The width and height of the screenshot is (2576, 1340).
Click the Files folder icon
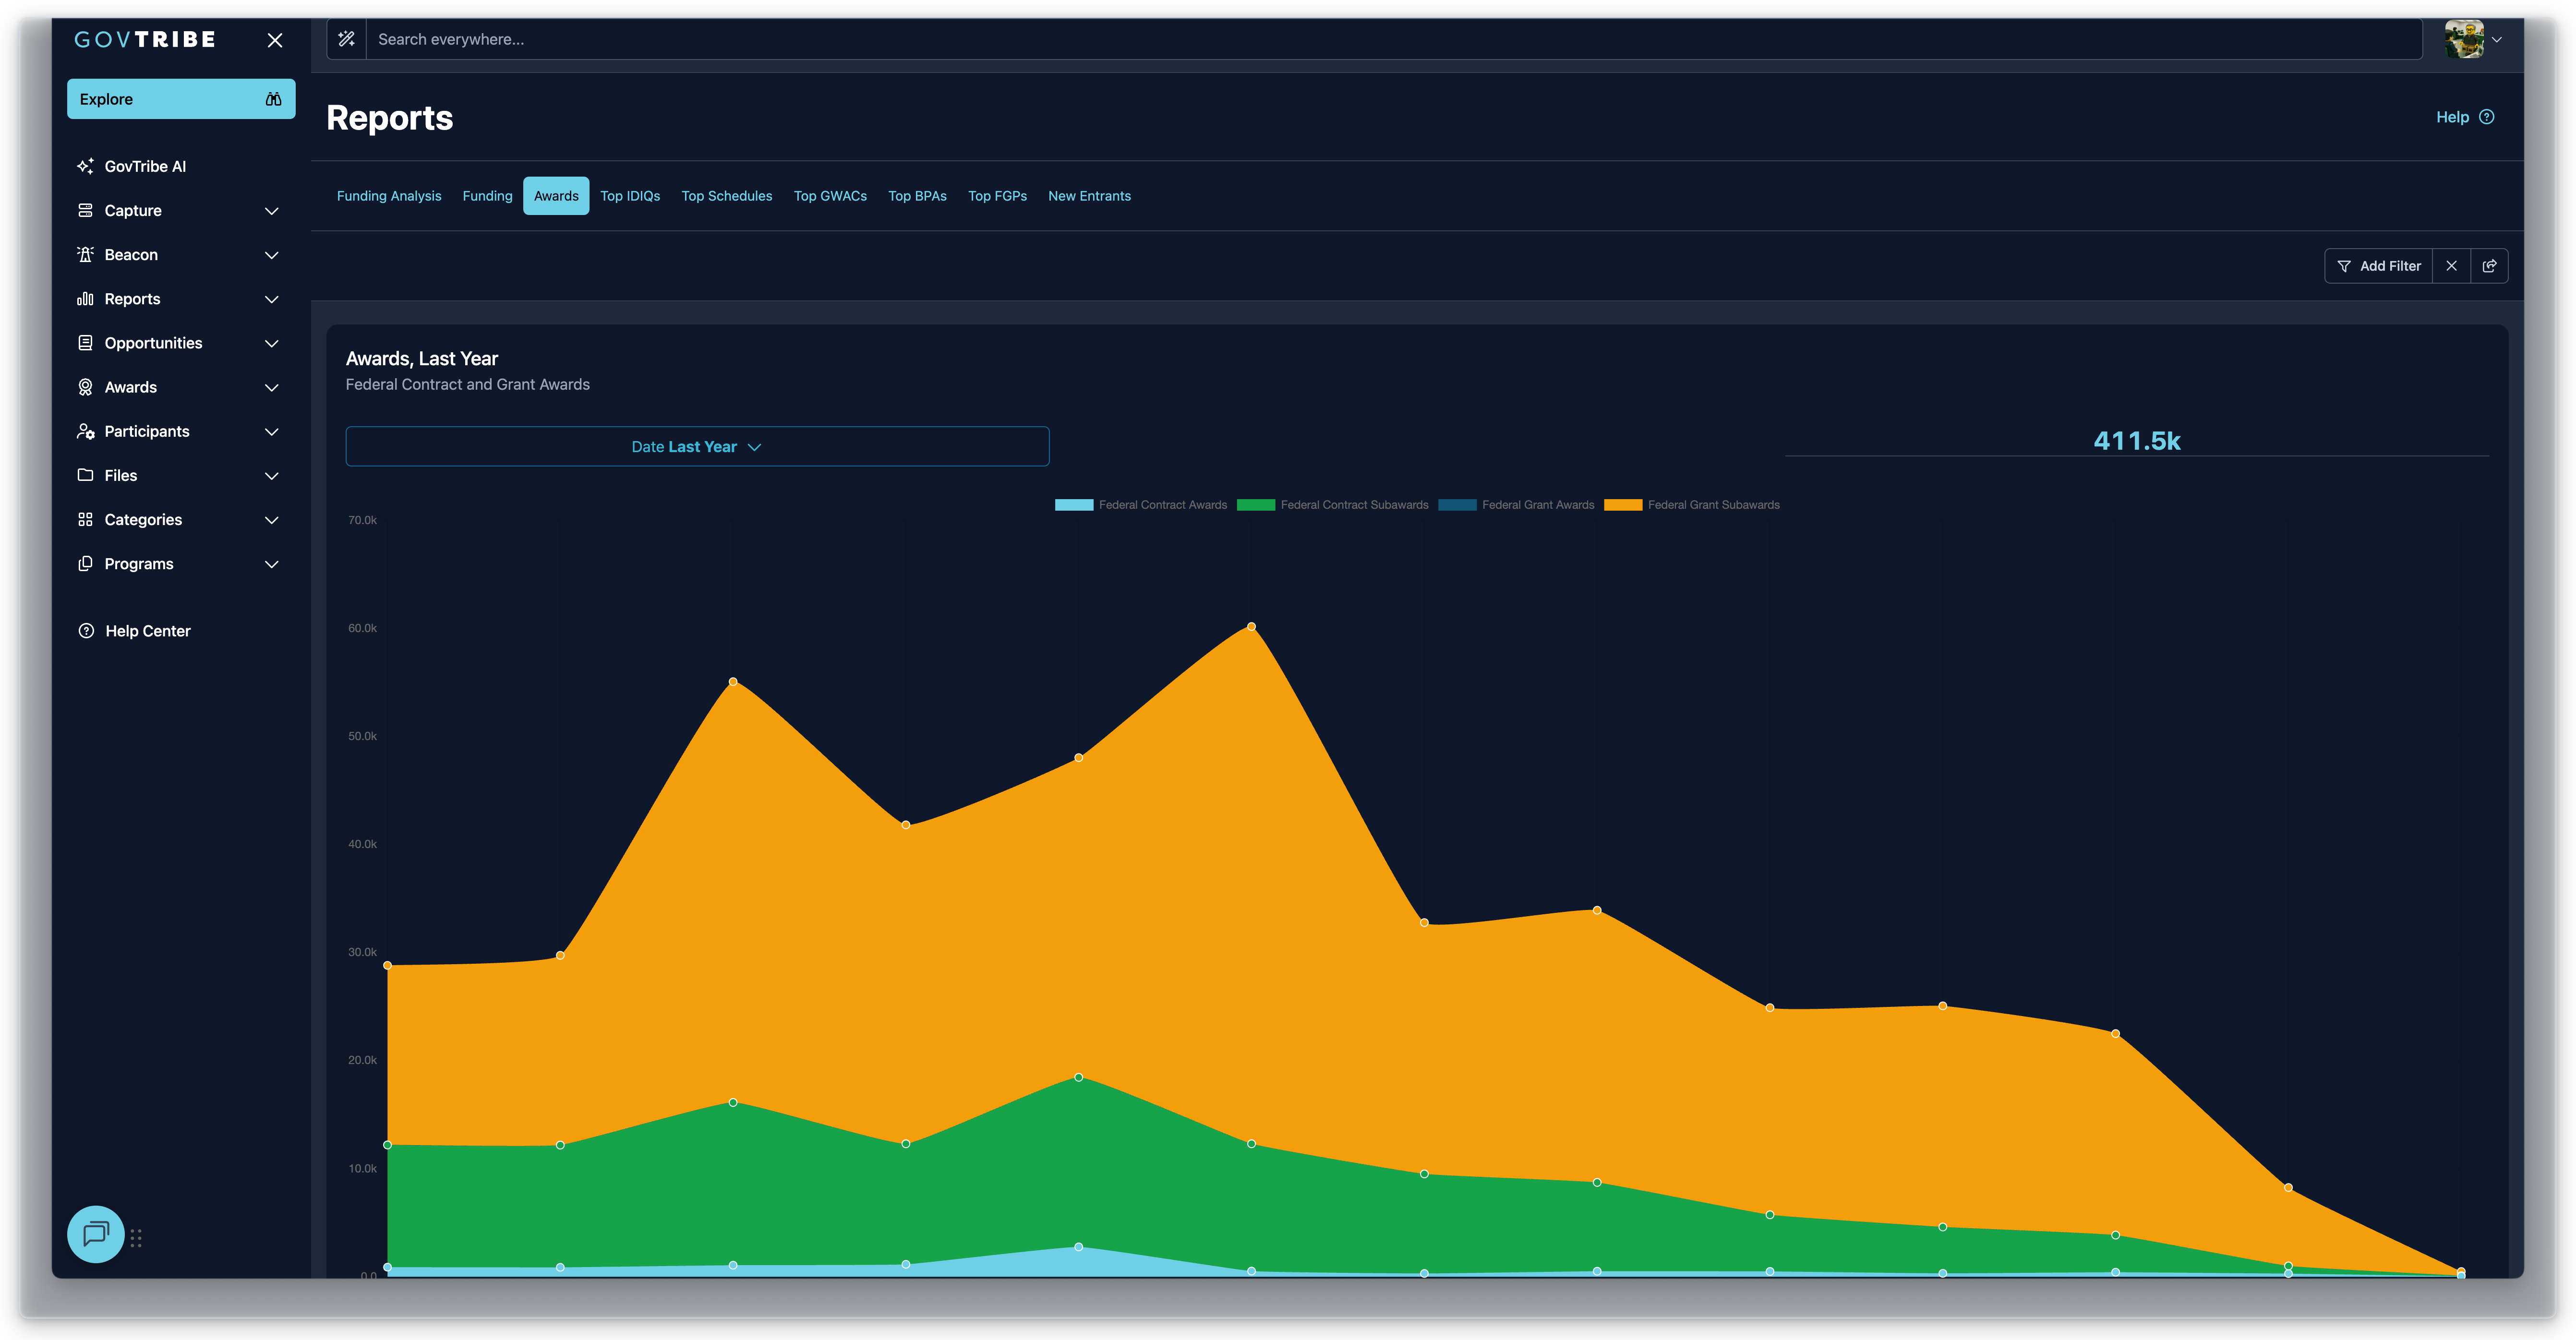(85, 475)
